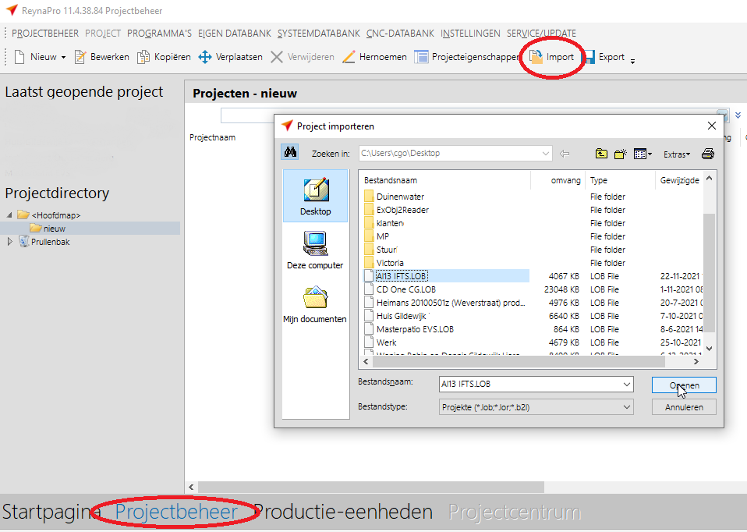Select Deze computer in places sidebar
Image resolution: width=747 pixels, height=532 pixels.
point(315,249)
